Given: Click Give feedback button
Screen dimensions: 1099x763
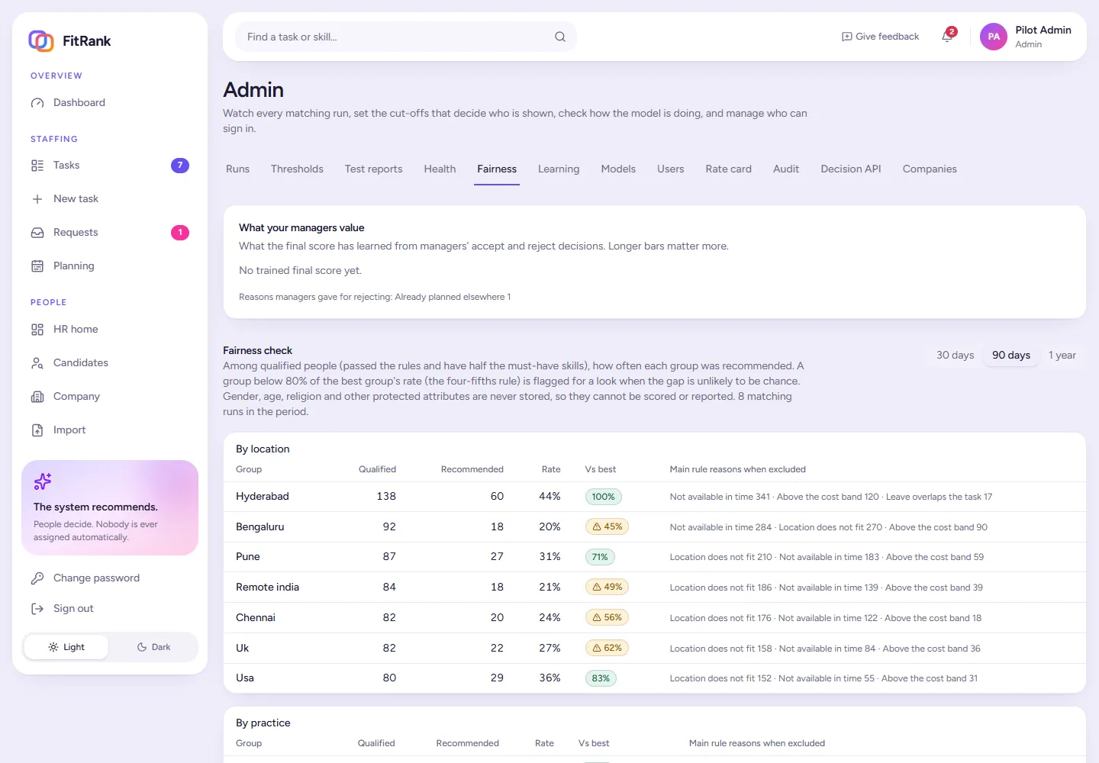Looking at the screenshot, I should pyautogui.click(x=880, y=37).
